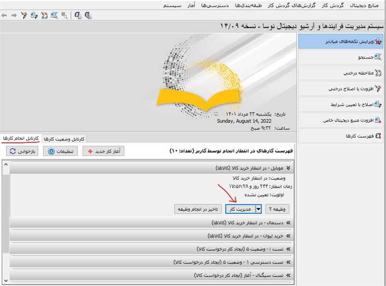This screenshot has width=386, height=286.
Task: Expand the تست سیگنال - آغاز row
Action: click(289, 275)
